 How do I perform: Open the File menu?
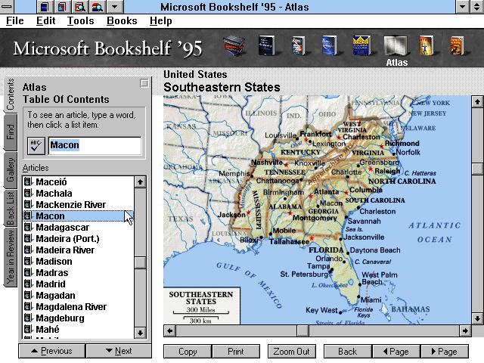pos(15,20)
